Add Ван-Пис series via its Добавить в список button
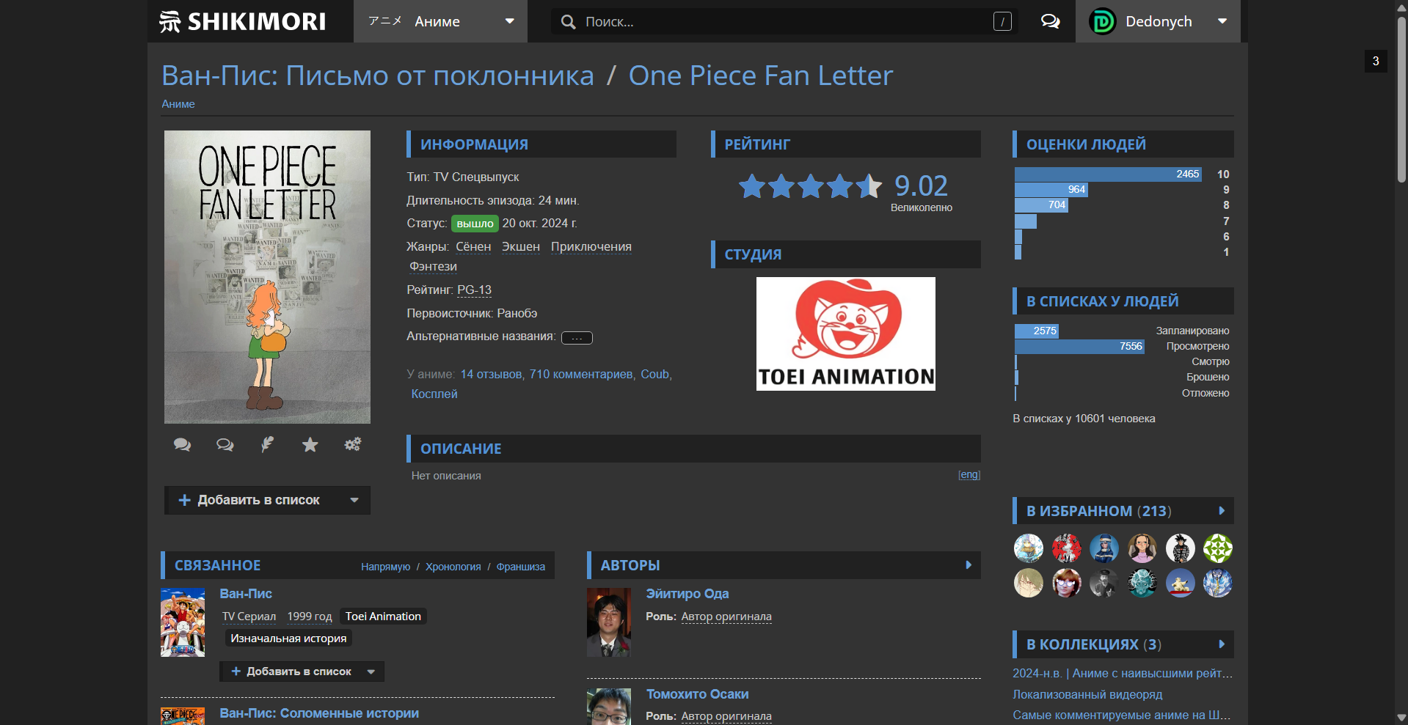This screenshot has width=1408, height=725. [x=291, y=671]
